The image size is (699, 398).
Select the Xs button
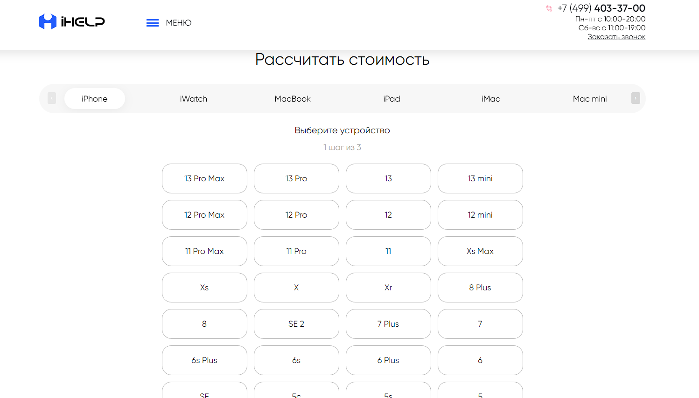204,288
